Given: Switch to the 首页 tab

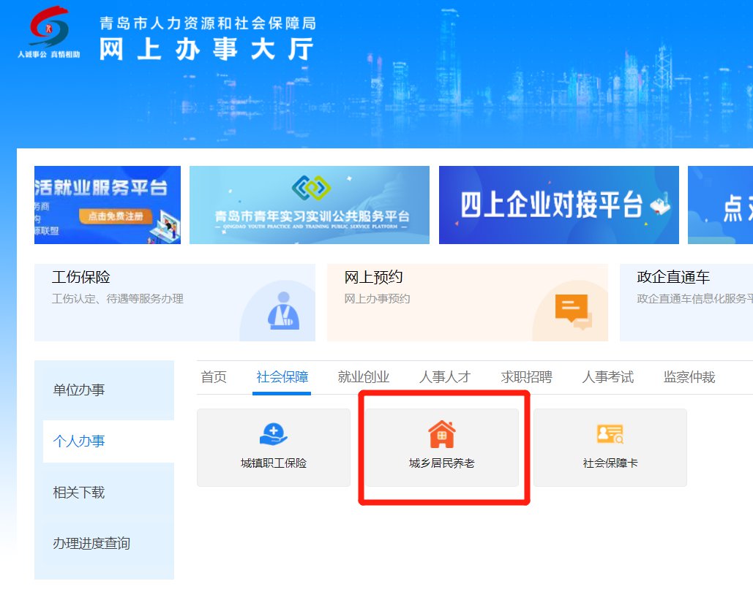Looking at the screenshot, I should [214, 377].
